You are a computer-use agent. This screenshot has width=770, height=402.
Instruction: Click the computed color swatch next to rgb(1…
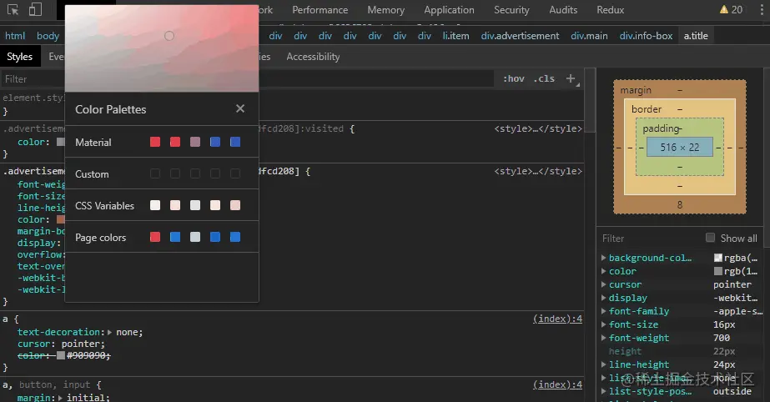[x=718, y=271]
